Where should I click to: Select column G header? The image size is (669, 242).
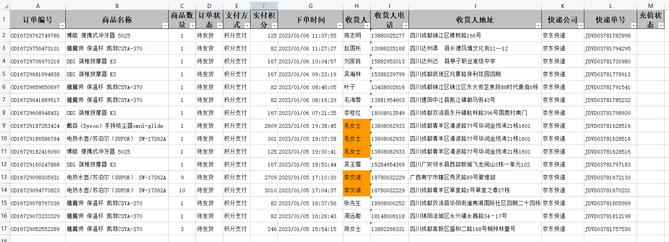[310, 6]
